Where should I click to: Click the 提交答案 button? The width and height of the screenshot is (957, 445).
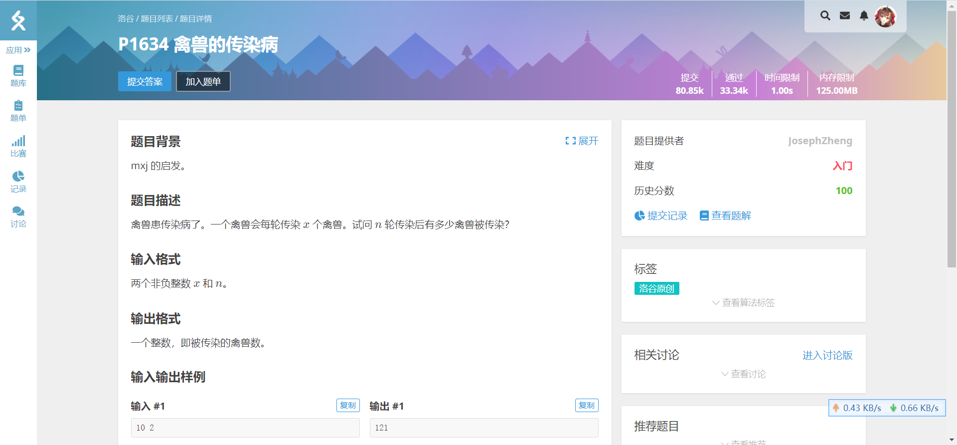[x=145, y=81]
